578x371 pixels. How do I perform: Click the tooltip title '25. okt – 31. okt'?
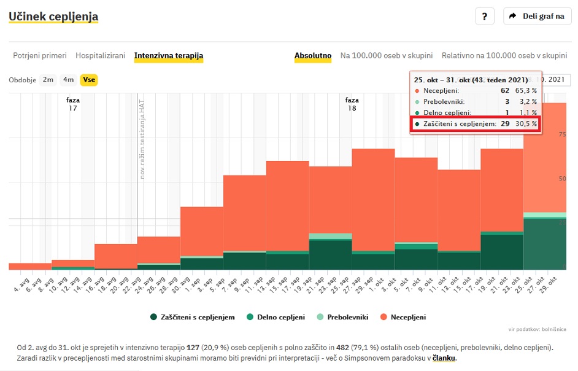tap(471, 80)
